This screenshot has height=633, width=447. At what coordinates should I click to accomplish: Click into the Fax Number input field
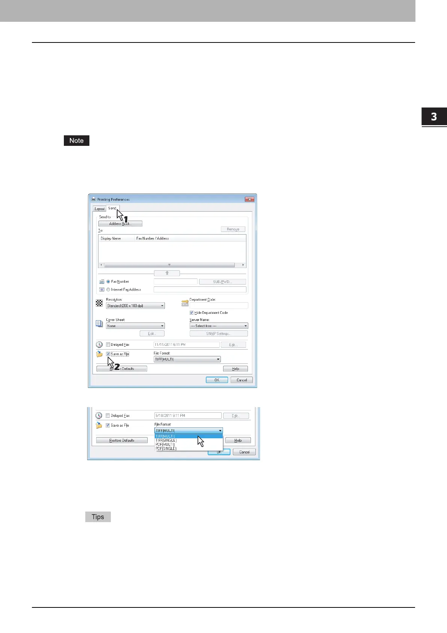coord(175,282)
